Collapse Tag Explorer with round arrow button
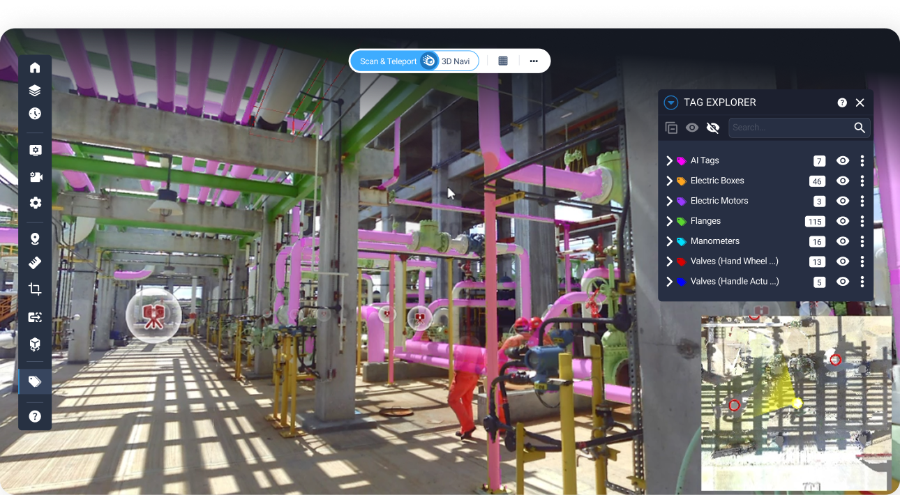Viewport: 900px width, 495px height. click(x=670, y=102)
